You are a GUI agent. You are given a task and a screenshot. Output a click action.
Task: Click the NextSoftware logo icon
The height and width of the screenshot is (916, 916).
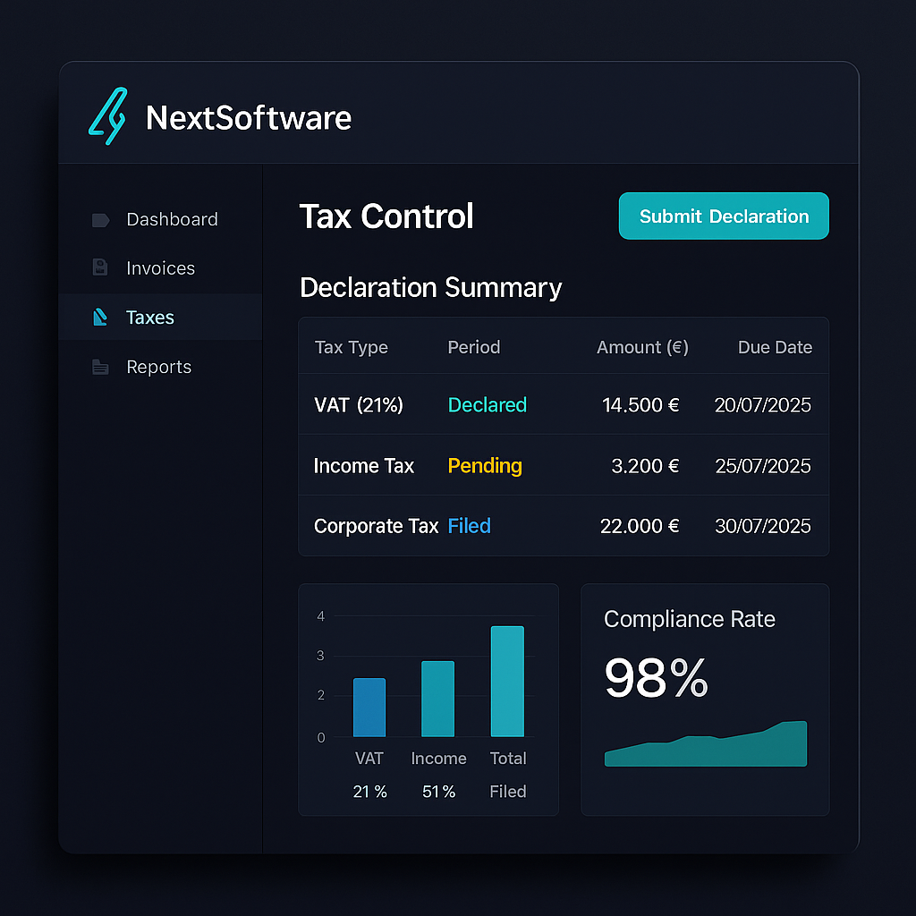[x=108, y=116]
